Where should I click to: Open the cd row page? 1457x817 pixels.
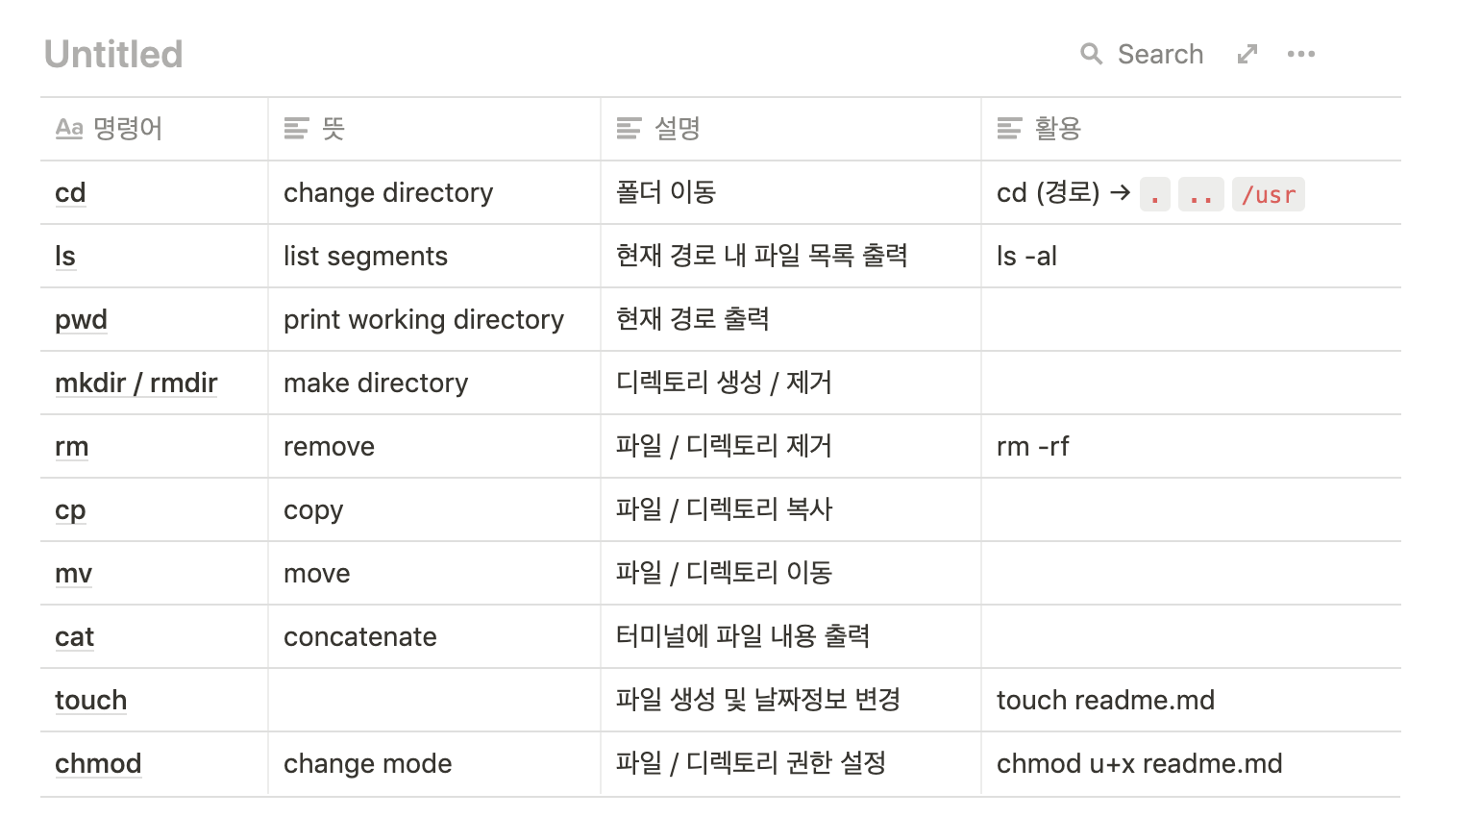coord(70,193)
